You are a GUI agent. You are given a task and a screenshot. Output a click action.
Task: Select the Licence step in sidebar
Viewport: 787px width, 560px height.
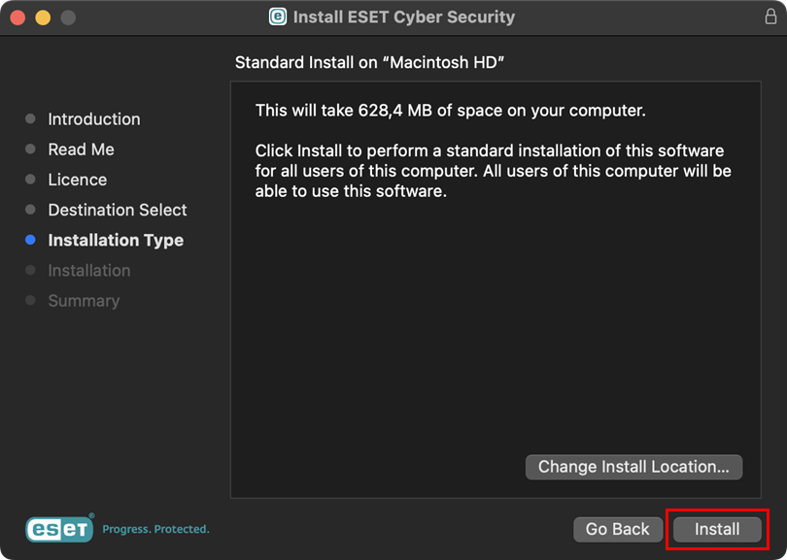coord(78,180)
